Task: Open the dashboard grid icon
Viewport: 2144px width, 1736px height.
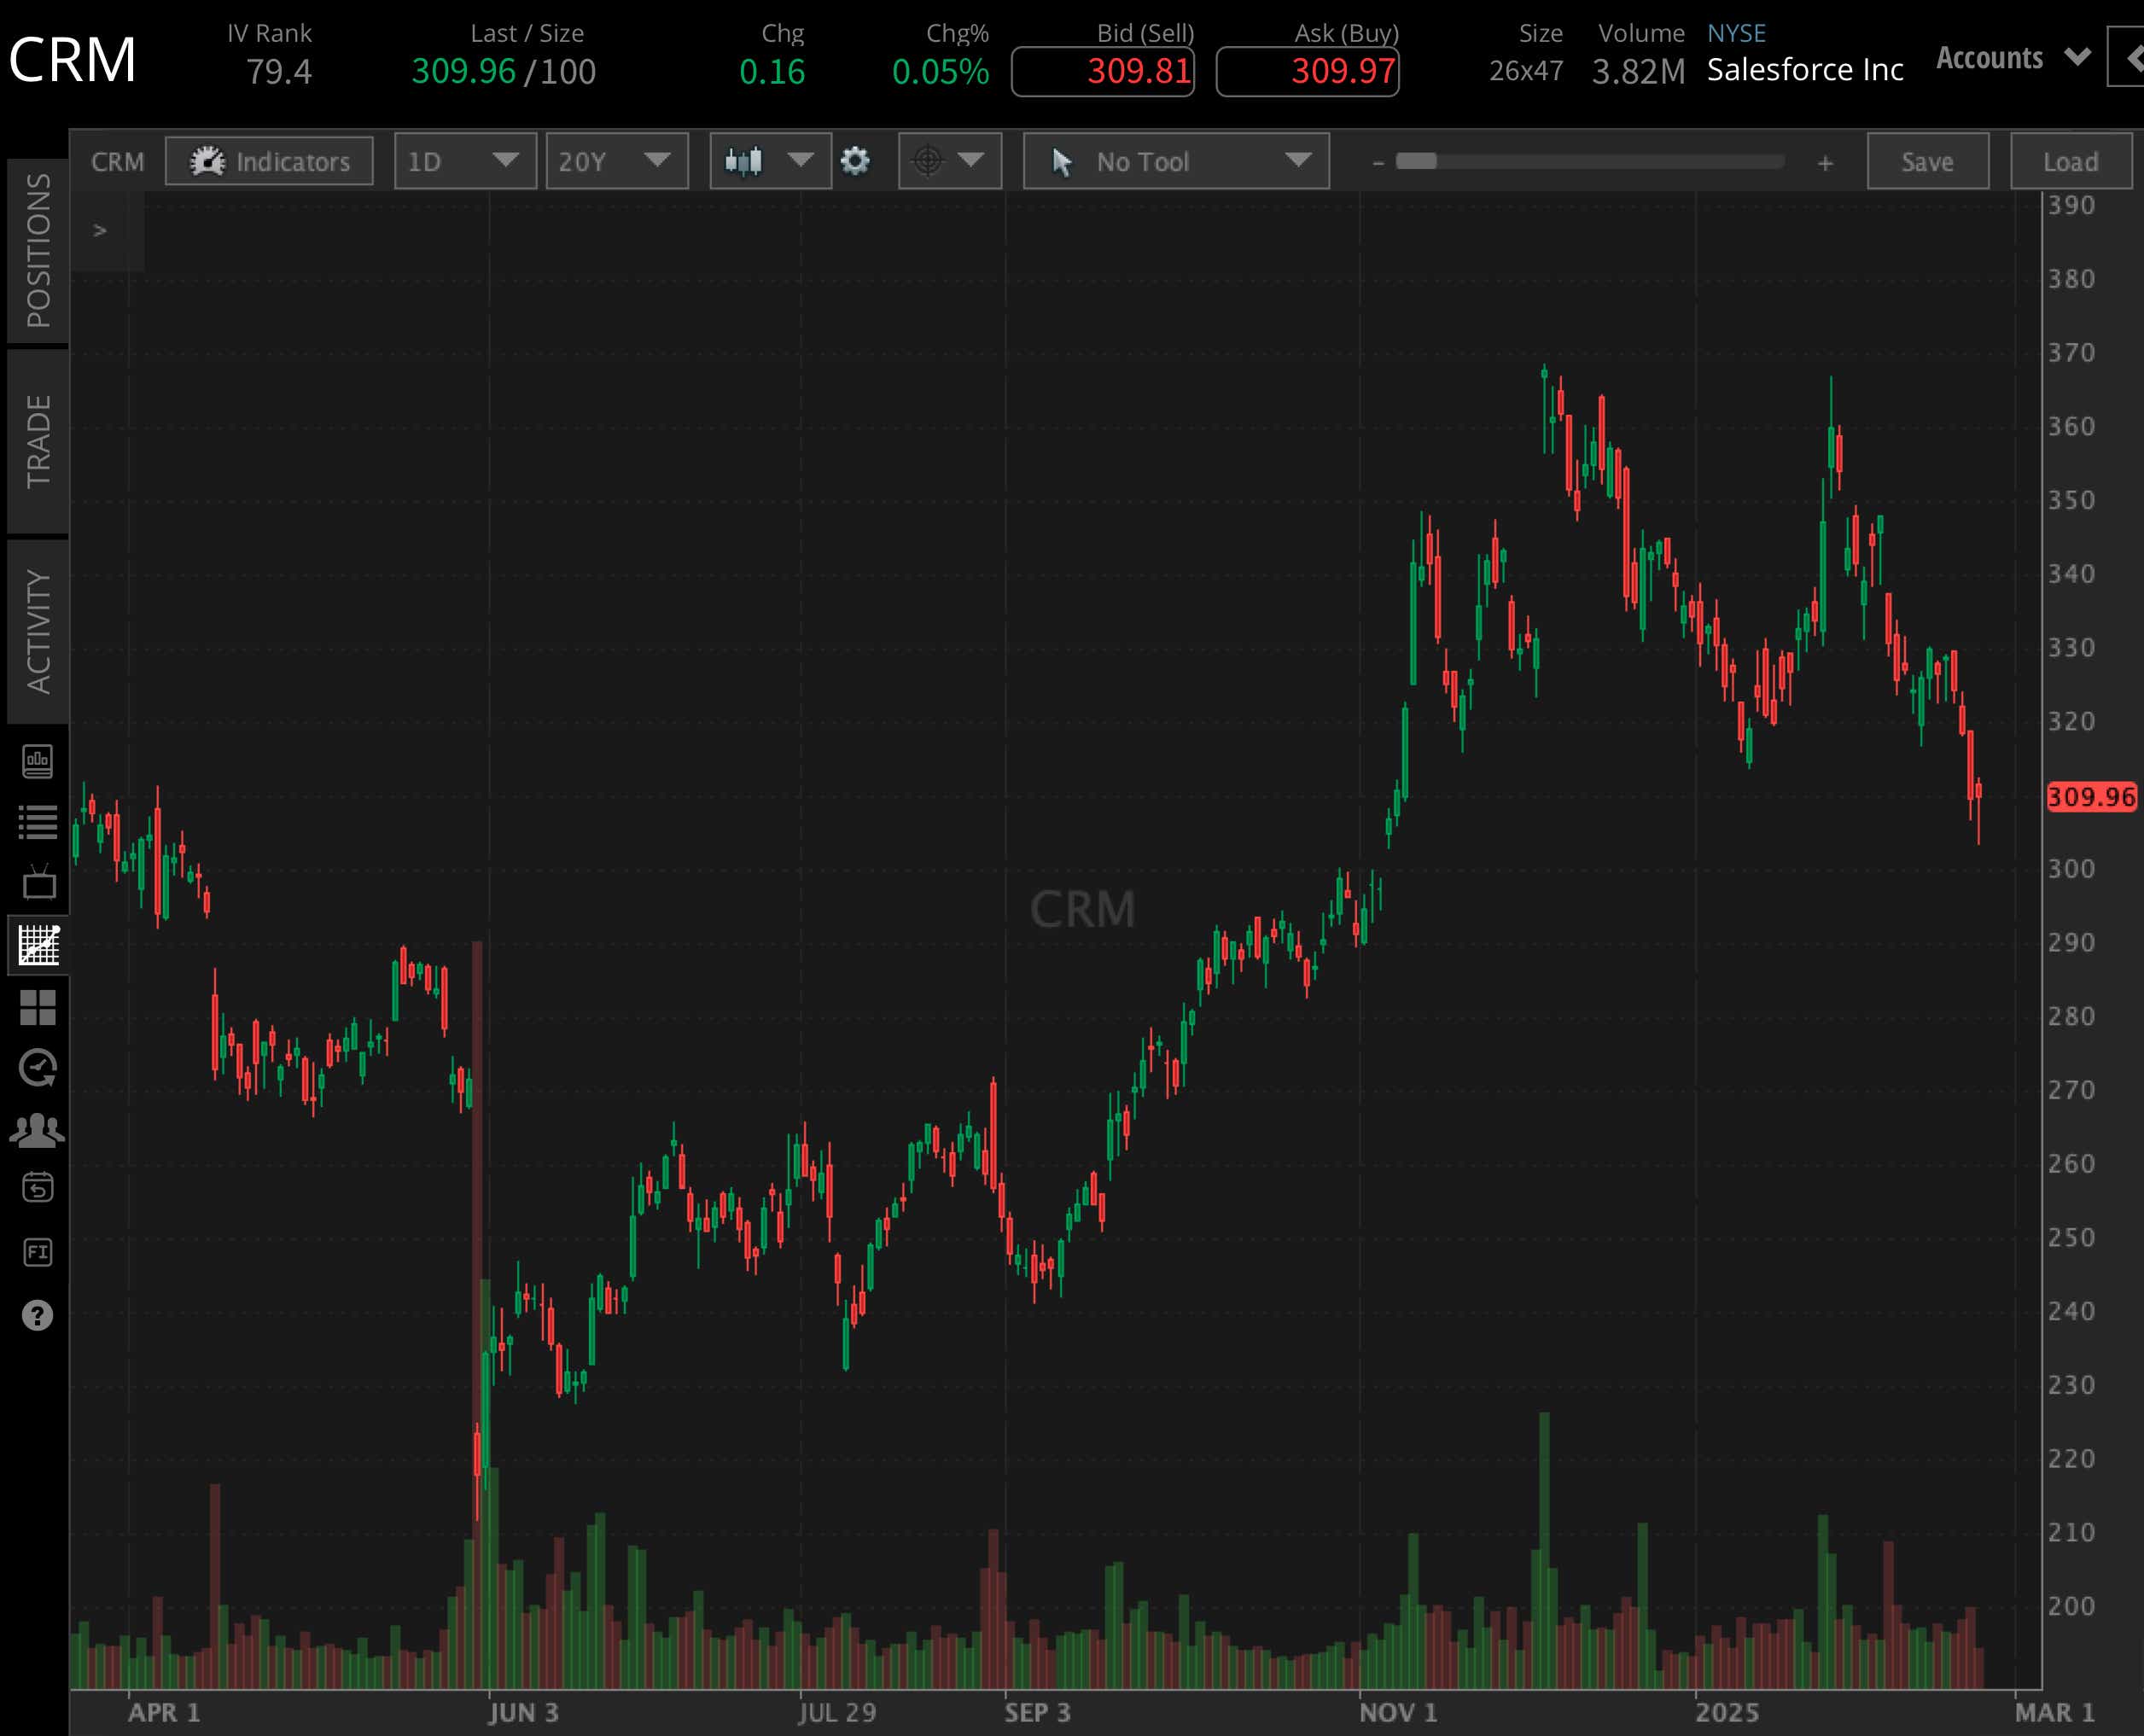Action: point(38,1008)
